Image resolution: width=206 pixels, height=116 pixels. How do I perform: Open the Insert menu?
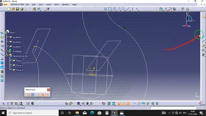(49, 5)
